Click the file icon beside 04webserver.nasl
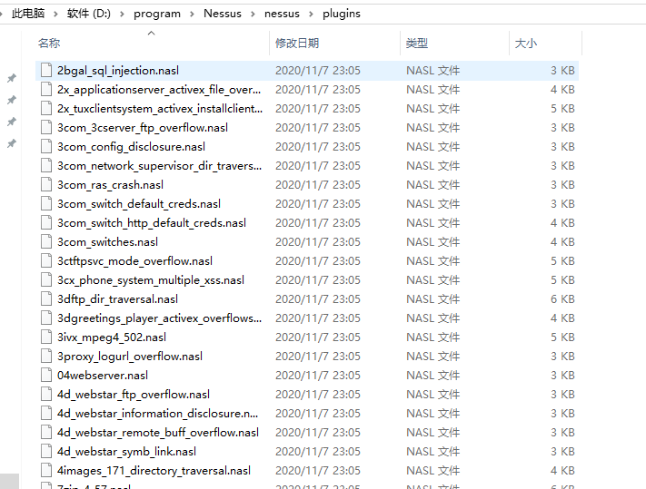This screenshot has width=646, height=489. click(x=46, y=375)
